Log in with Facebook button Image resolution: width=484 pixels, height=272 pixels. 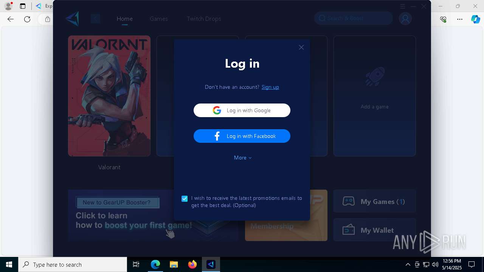tap(242, 136)
